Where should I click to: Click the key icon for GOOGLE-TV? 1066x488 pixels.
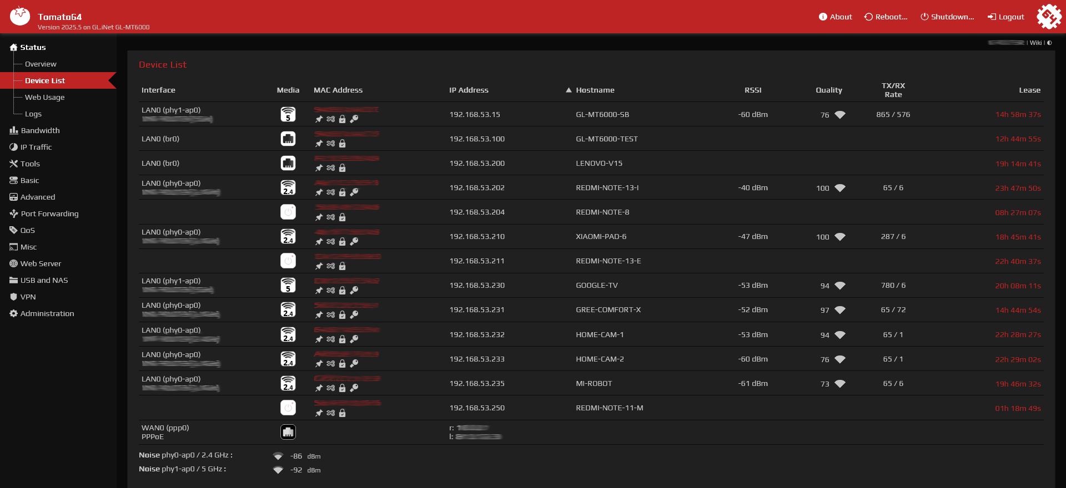tap(354, 291)
